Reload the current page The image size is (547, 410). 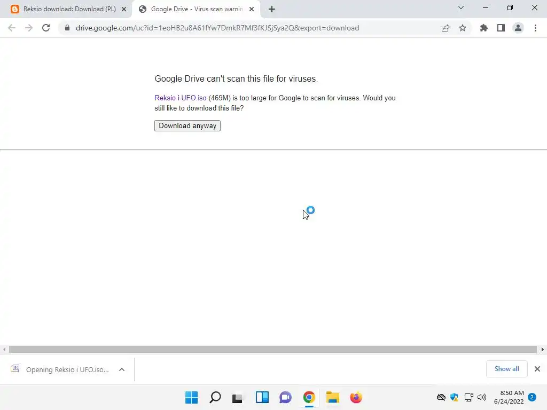click(x=46, y=28)
